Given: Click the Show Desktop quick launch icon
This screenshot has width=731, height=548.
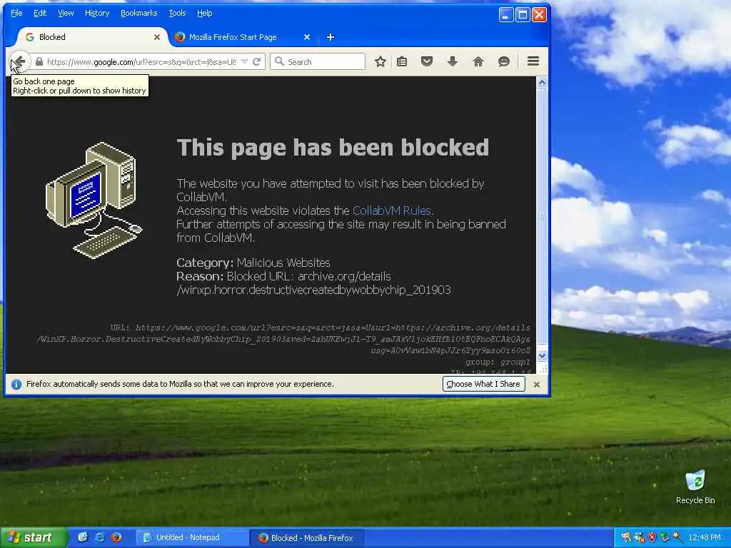Looking at the screenshot, I should (83, 537).
